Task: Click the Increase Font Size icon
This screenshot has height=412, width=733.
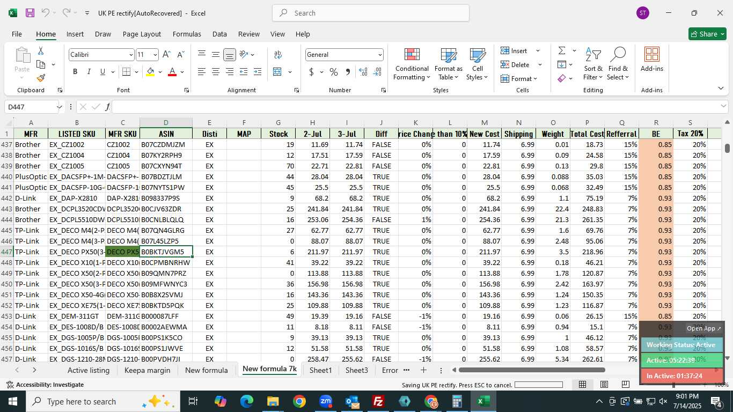Action: click(166, 55)
